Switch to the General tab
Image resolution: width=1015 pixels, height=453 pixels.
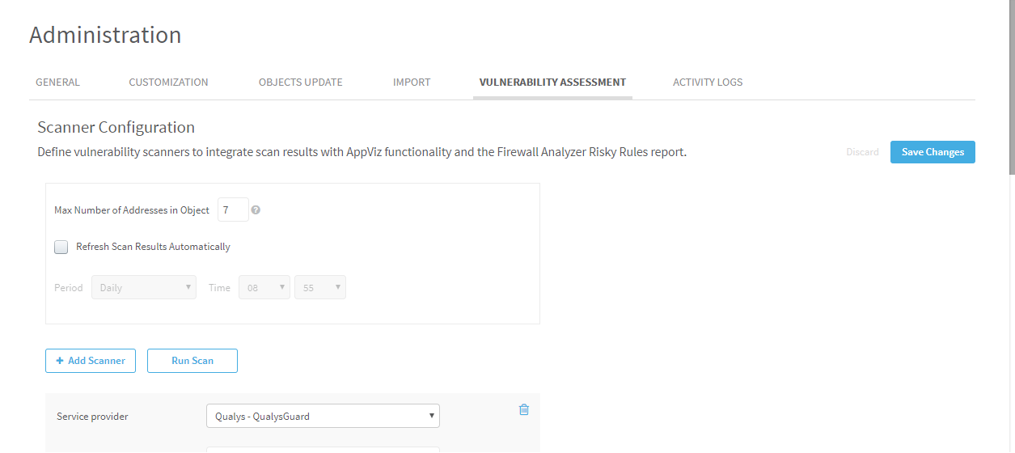pyautogui.click(x=57, y=83)
